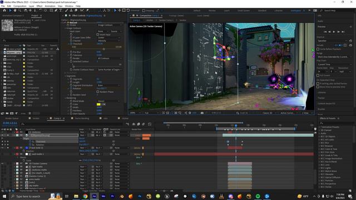
Task: Toggle 'Move time to preview time' checkbox
Action: [318, 87]
